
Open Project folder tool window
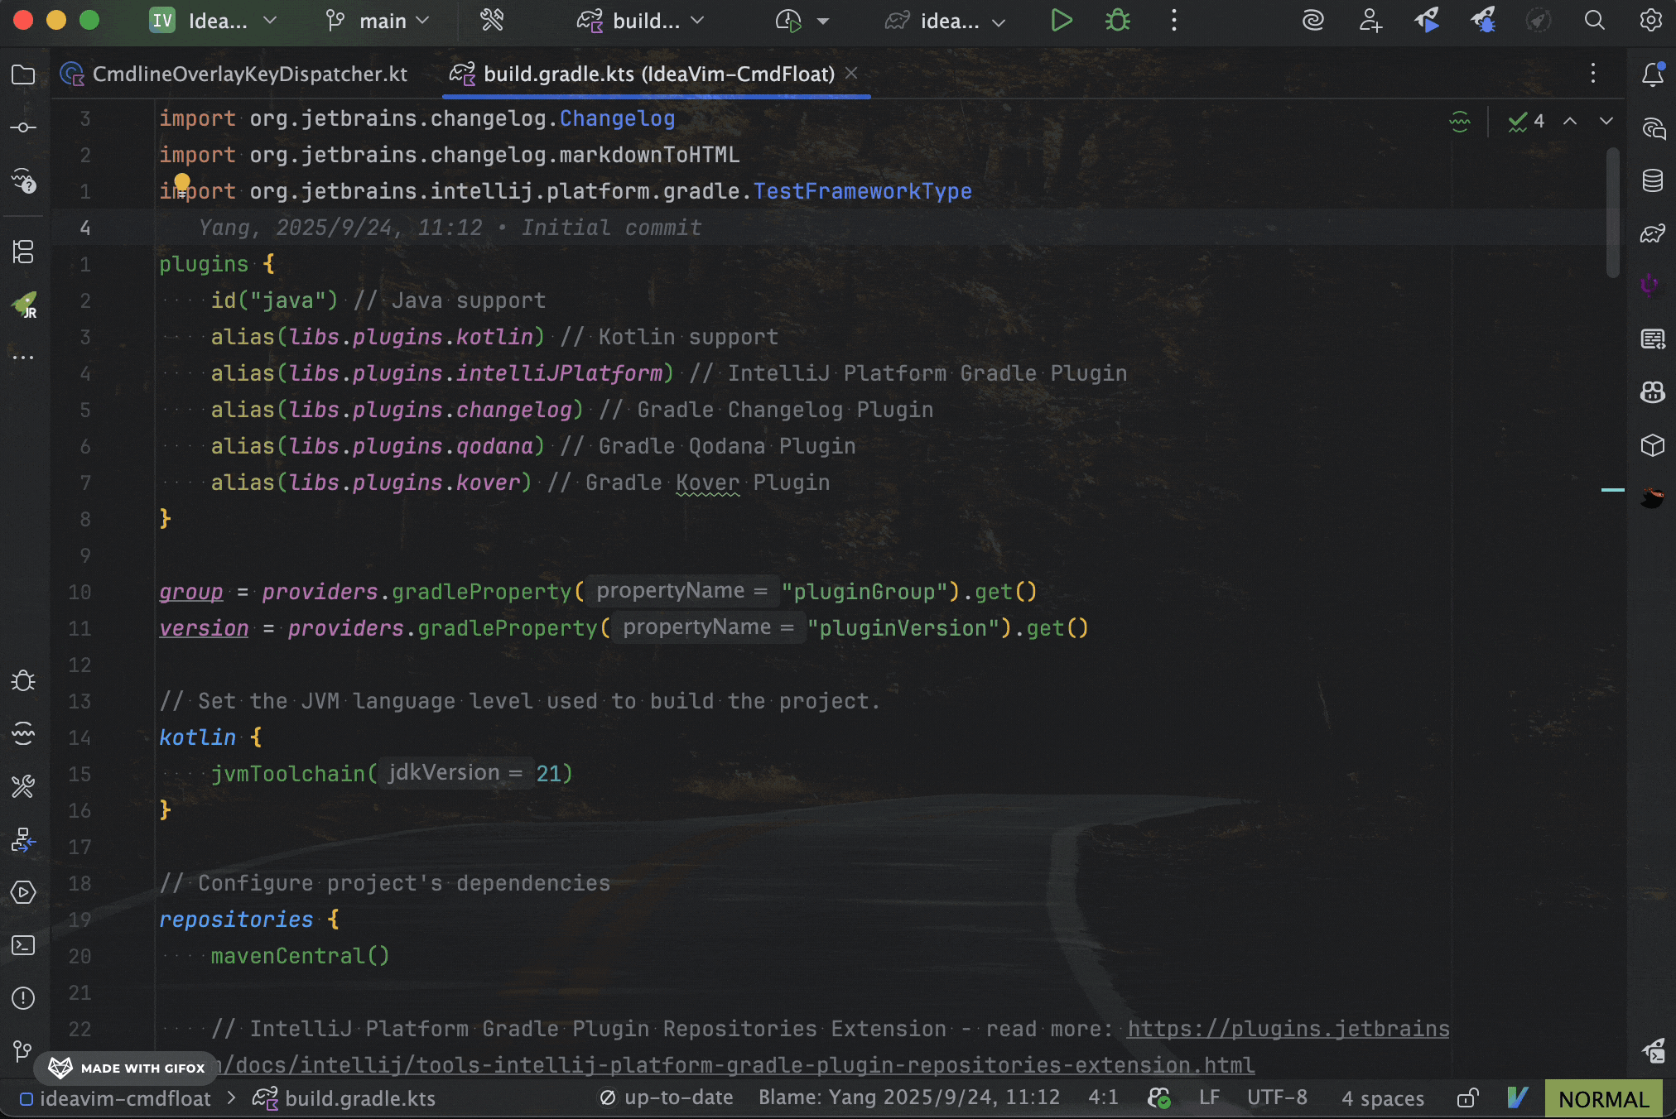(23, 74)
